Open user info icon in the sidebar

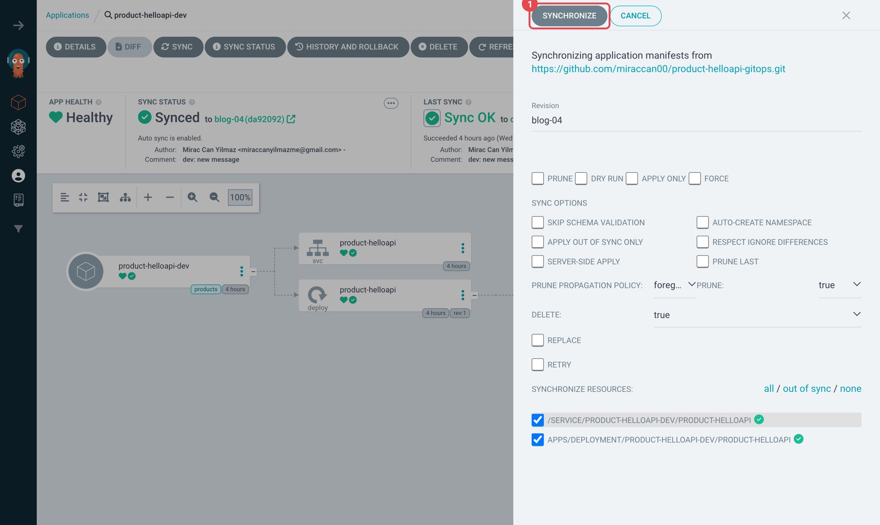(19, 176)
